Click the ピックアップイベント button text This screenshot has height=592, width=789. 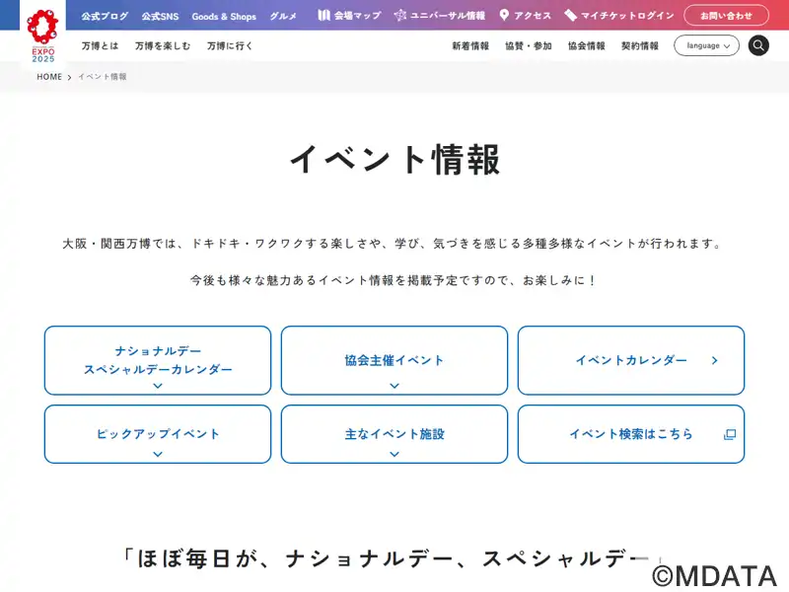(158, 434)
